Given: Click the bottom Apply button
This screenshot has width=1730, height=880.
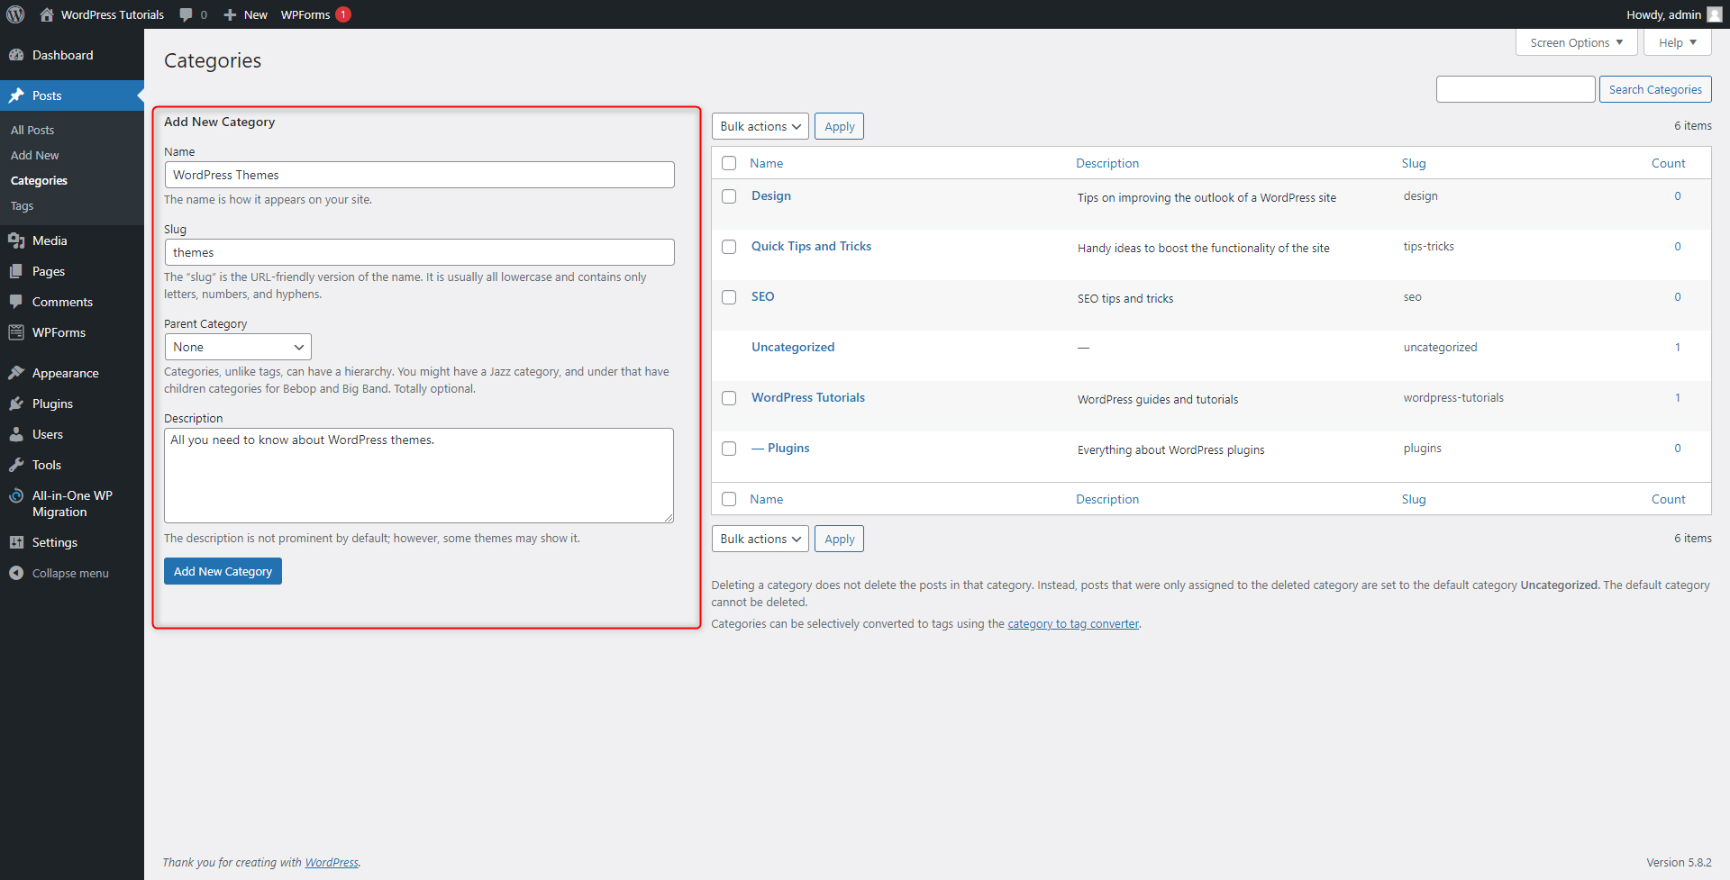Looking at the screenshot, I should point(840,539).
